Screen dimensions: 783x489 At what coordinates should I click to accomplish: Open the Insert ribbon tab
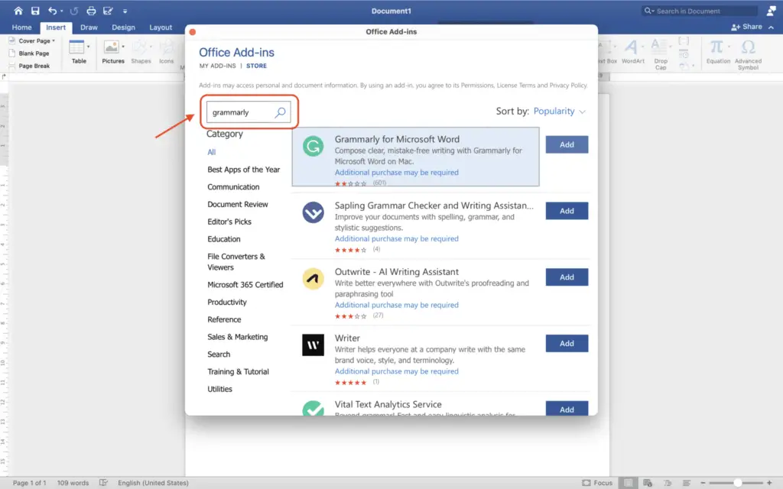click(56, 28)
